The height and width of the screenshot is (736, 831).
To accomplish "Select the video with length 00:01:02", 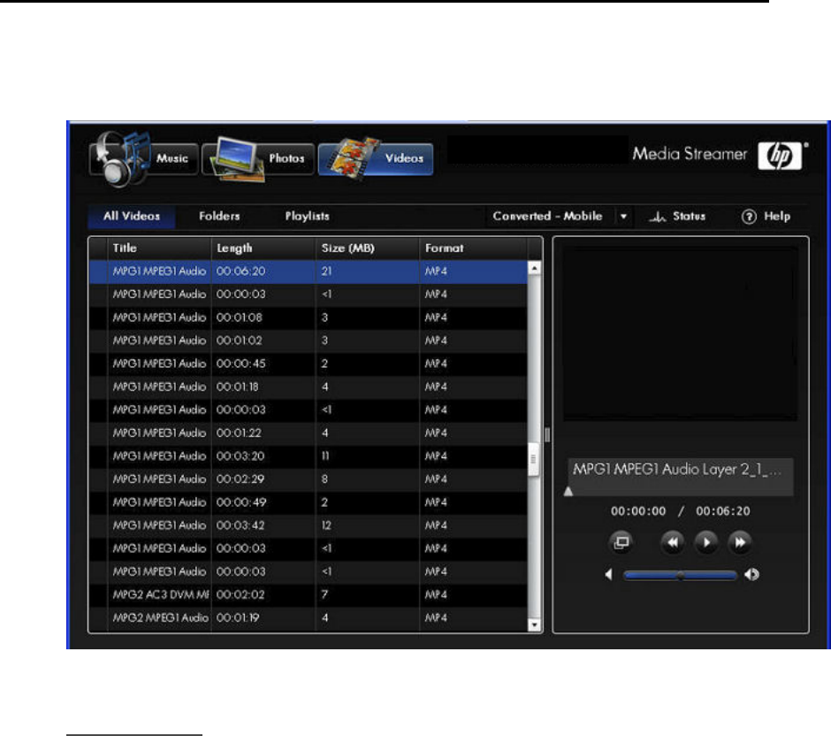I will point(309,341).
